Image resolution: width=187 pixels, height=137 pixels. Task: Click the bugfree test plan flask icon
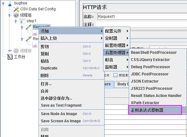10,3
